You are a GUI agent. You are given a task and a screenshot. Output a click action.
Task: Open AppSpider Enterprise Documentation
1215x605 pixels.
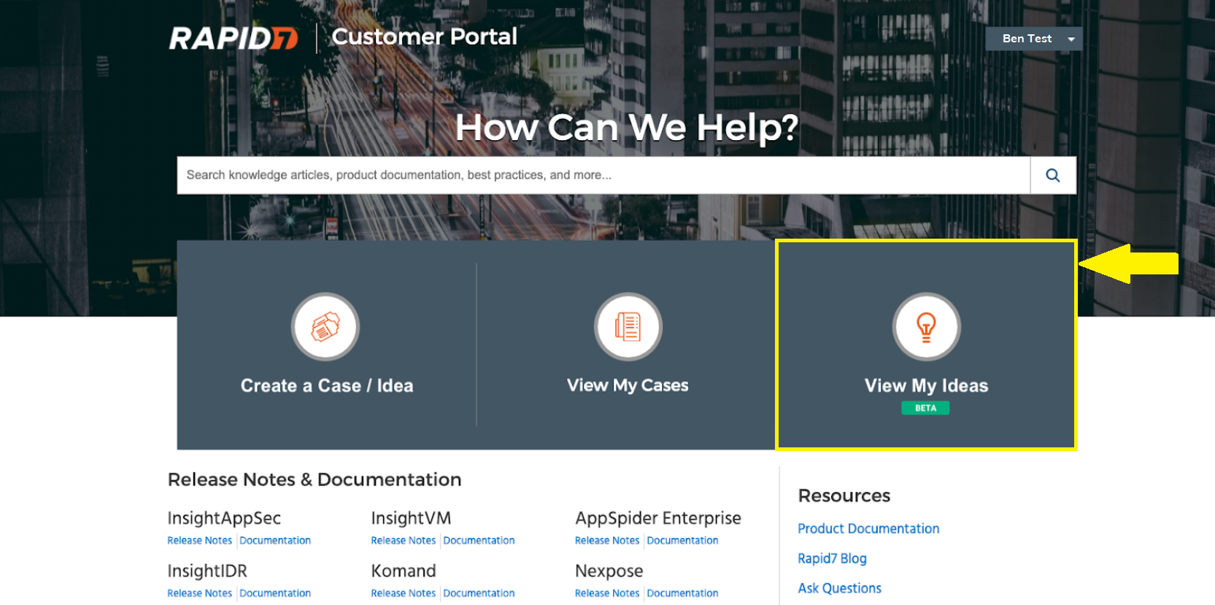(682, 541)
